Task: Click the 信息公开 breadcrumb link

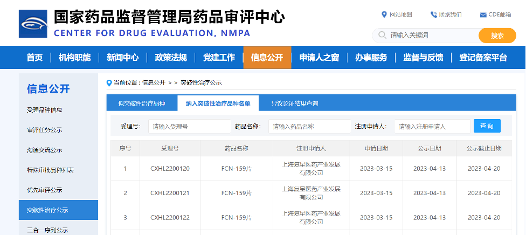Action: [x=153, y=83]
